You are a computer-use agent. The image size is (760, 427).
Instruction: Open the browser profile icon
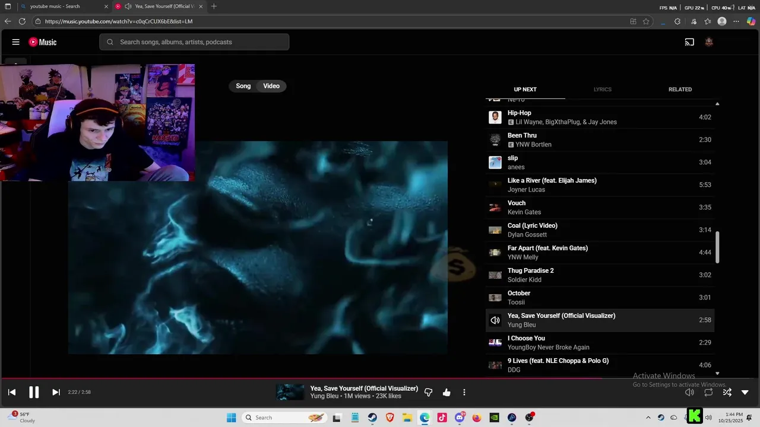point(722,21)
